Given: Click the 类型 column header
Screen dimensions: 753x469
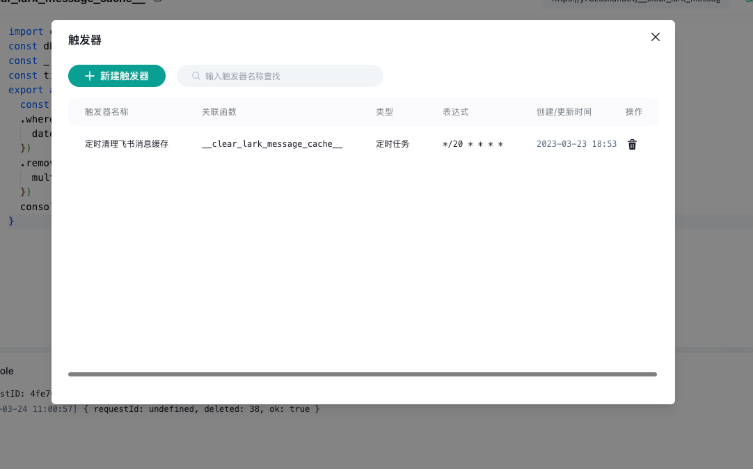Looking at the screenshot, I should coord(384,112).
